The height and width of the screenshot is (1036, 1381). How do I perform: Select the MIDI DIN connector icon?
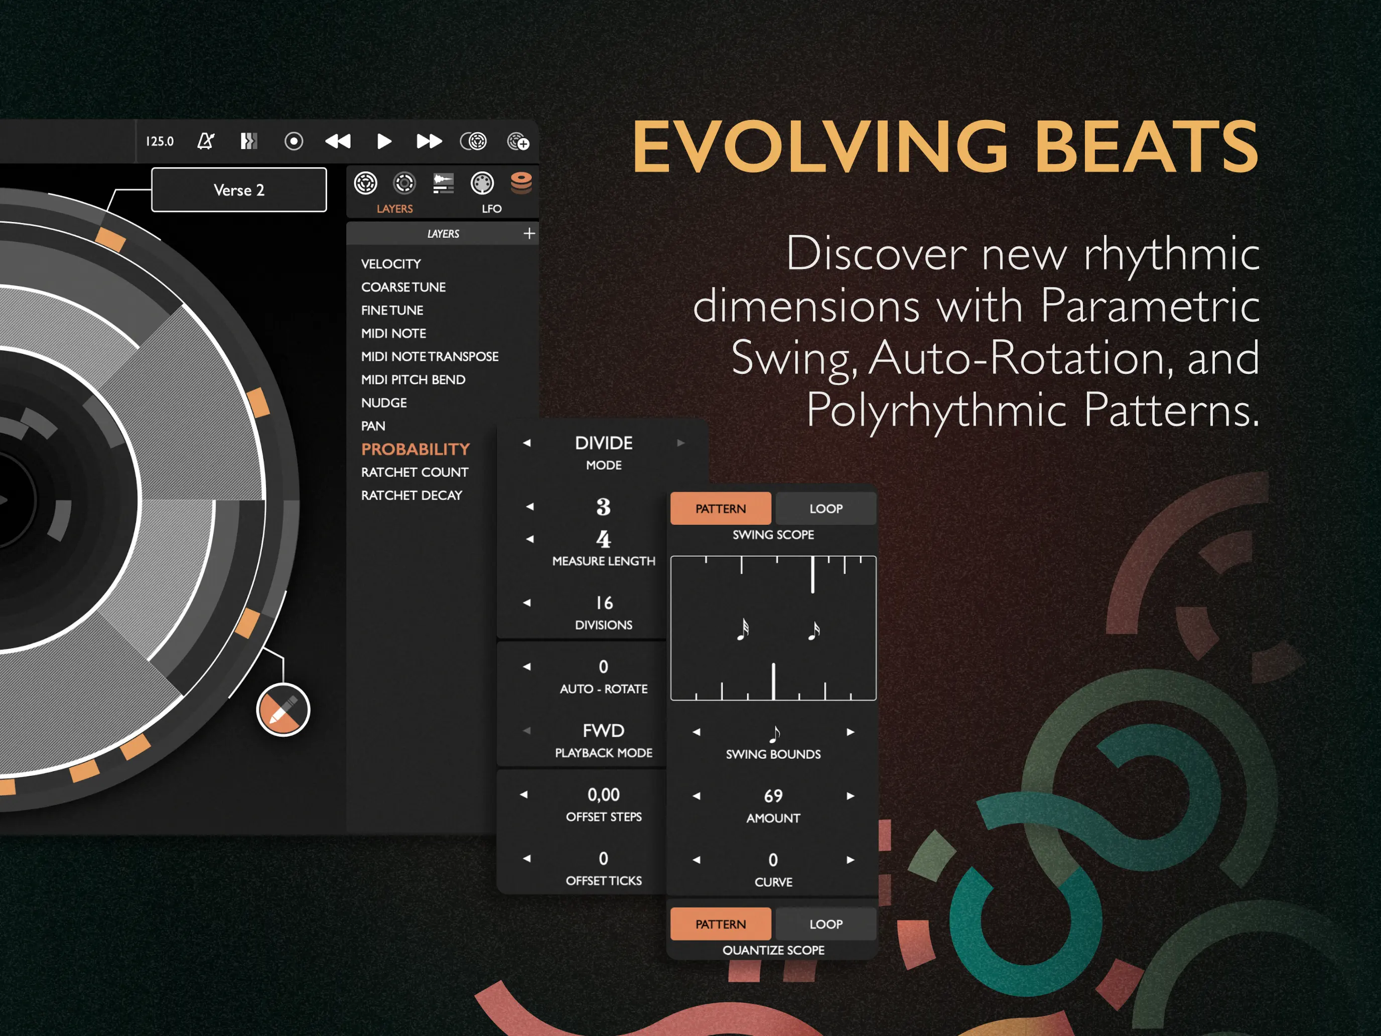coord(484,183)
